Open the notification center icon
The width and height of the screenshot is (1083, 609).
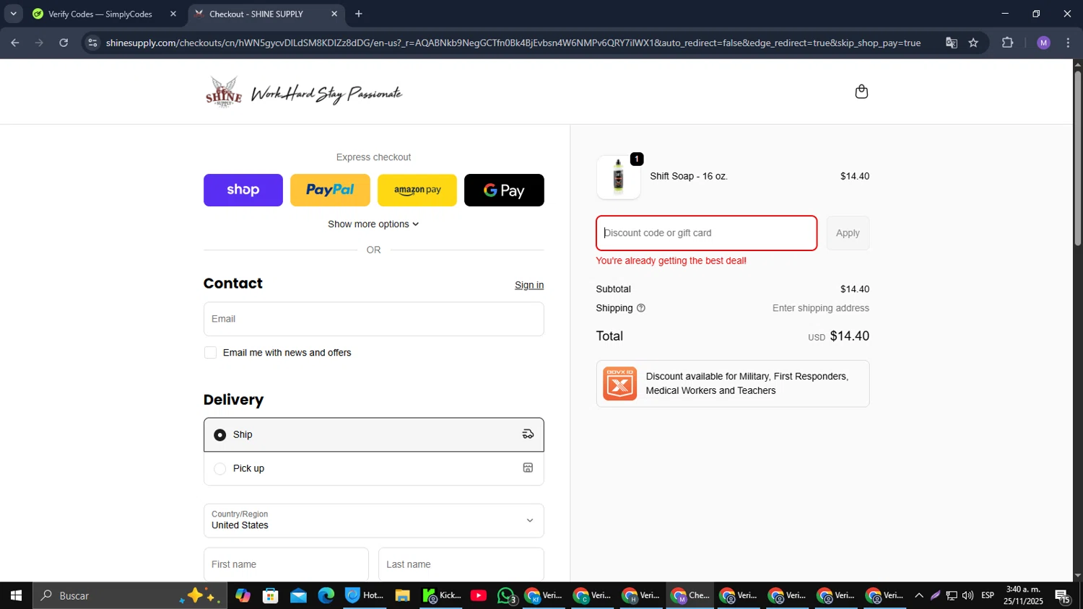click(x=1063, y=596)
